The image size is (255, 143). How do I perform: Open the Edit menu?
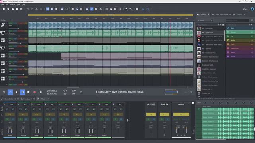tap(7, 4)
